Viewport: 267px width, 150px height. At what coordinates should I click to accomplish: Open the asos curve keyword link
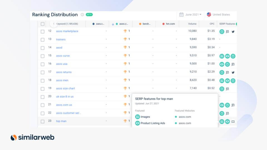point(63,56)
